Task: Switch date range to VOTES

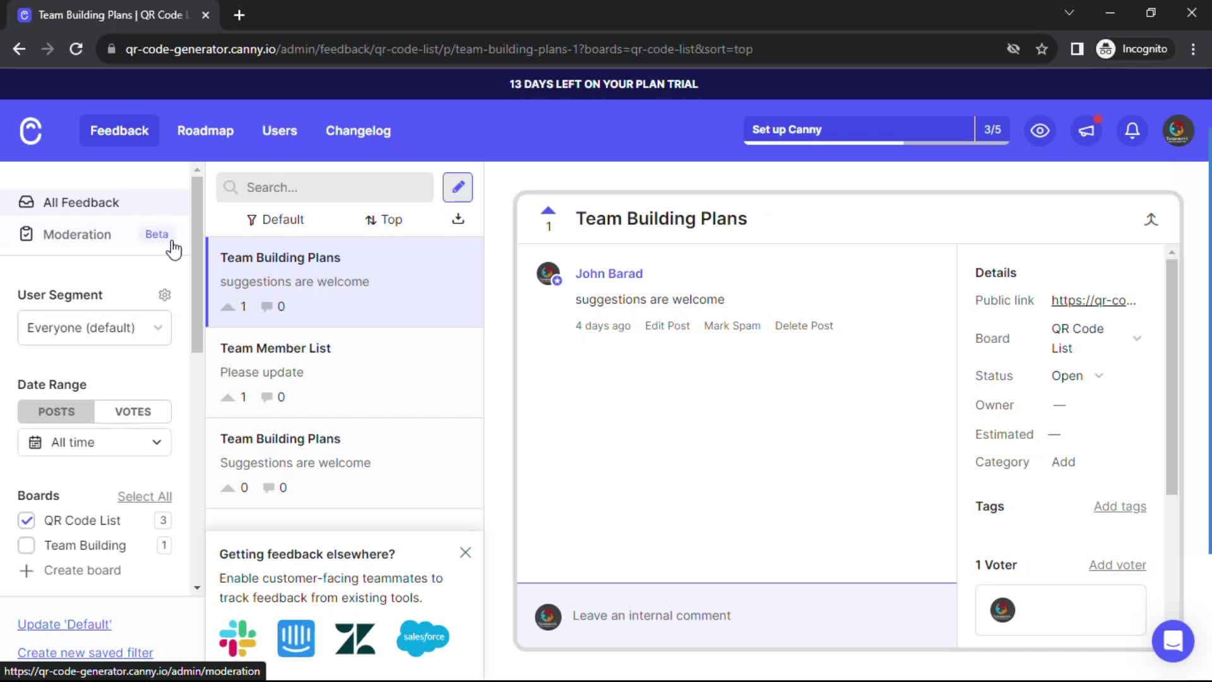Action: point(133,412)
